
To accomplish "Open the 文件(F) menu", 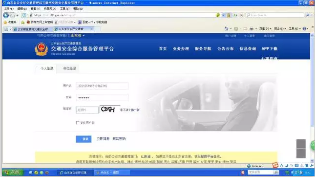I will pos(9,9).
